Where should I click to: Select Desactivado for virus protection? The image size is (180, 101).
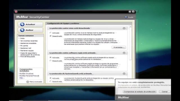(x=51, y=36)
